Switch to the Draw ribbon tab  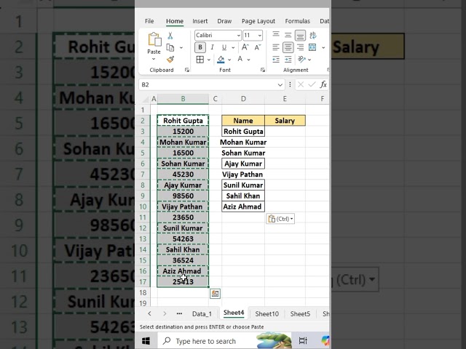coord(224,21)
